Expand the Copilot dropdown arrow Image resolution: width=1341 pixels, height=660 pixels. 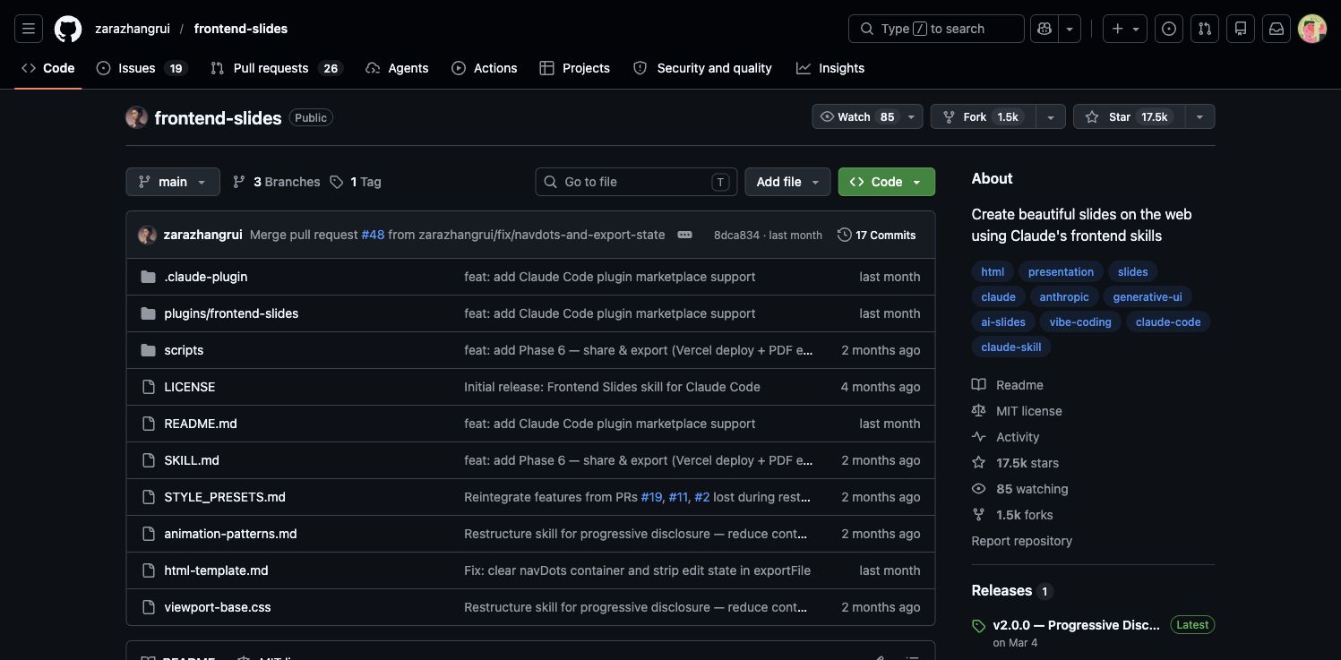coord(1070,29)
